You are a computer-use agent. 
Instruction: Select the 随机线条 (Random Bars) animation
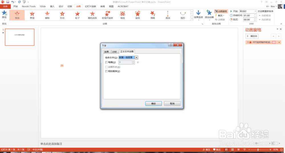93,15
